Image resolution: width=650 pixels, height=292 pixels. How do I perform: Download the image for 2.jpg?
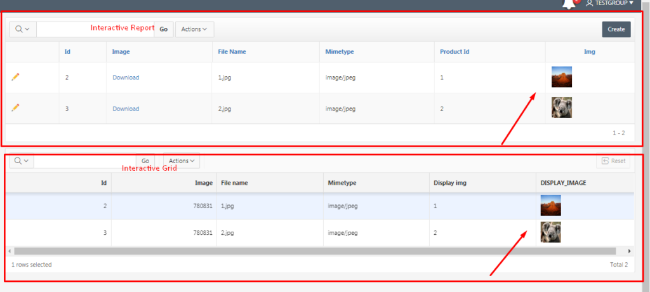tap(126, 109)
